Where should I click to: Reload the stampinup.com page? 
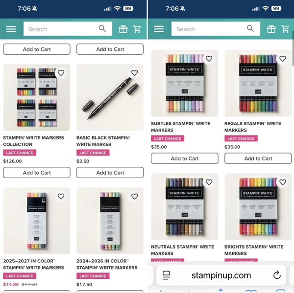[277, 274]
